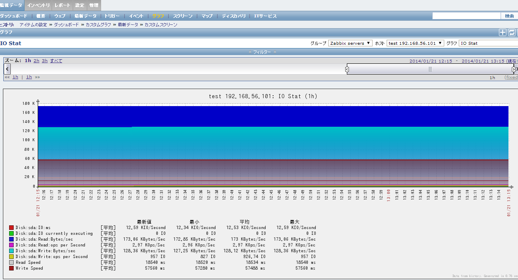Open 概要 in the submenu
Viewport: 518px width, 280px height.
click(x=41, y=16)
